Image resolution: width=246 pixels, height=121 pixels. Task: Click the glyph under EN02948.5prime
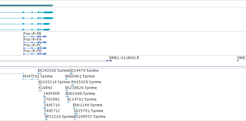[67, 97]
